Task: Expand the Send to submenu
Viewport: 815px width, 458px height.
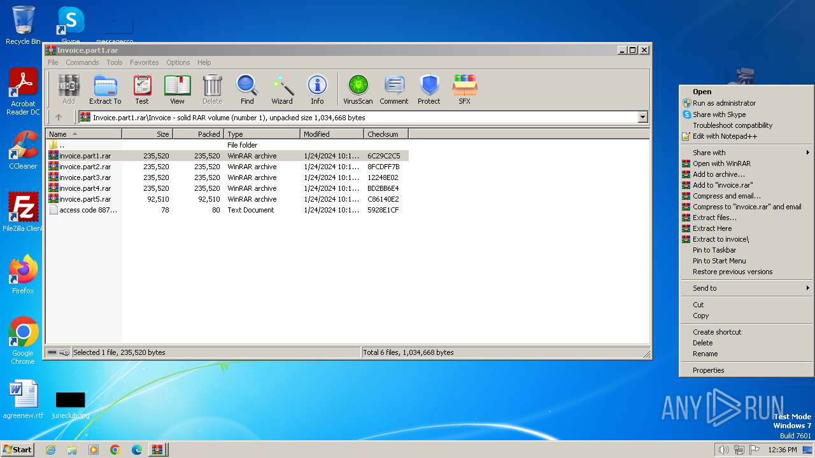Action: [747, 288]
